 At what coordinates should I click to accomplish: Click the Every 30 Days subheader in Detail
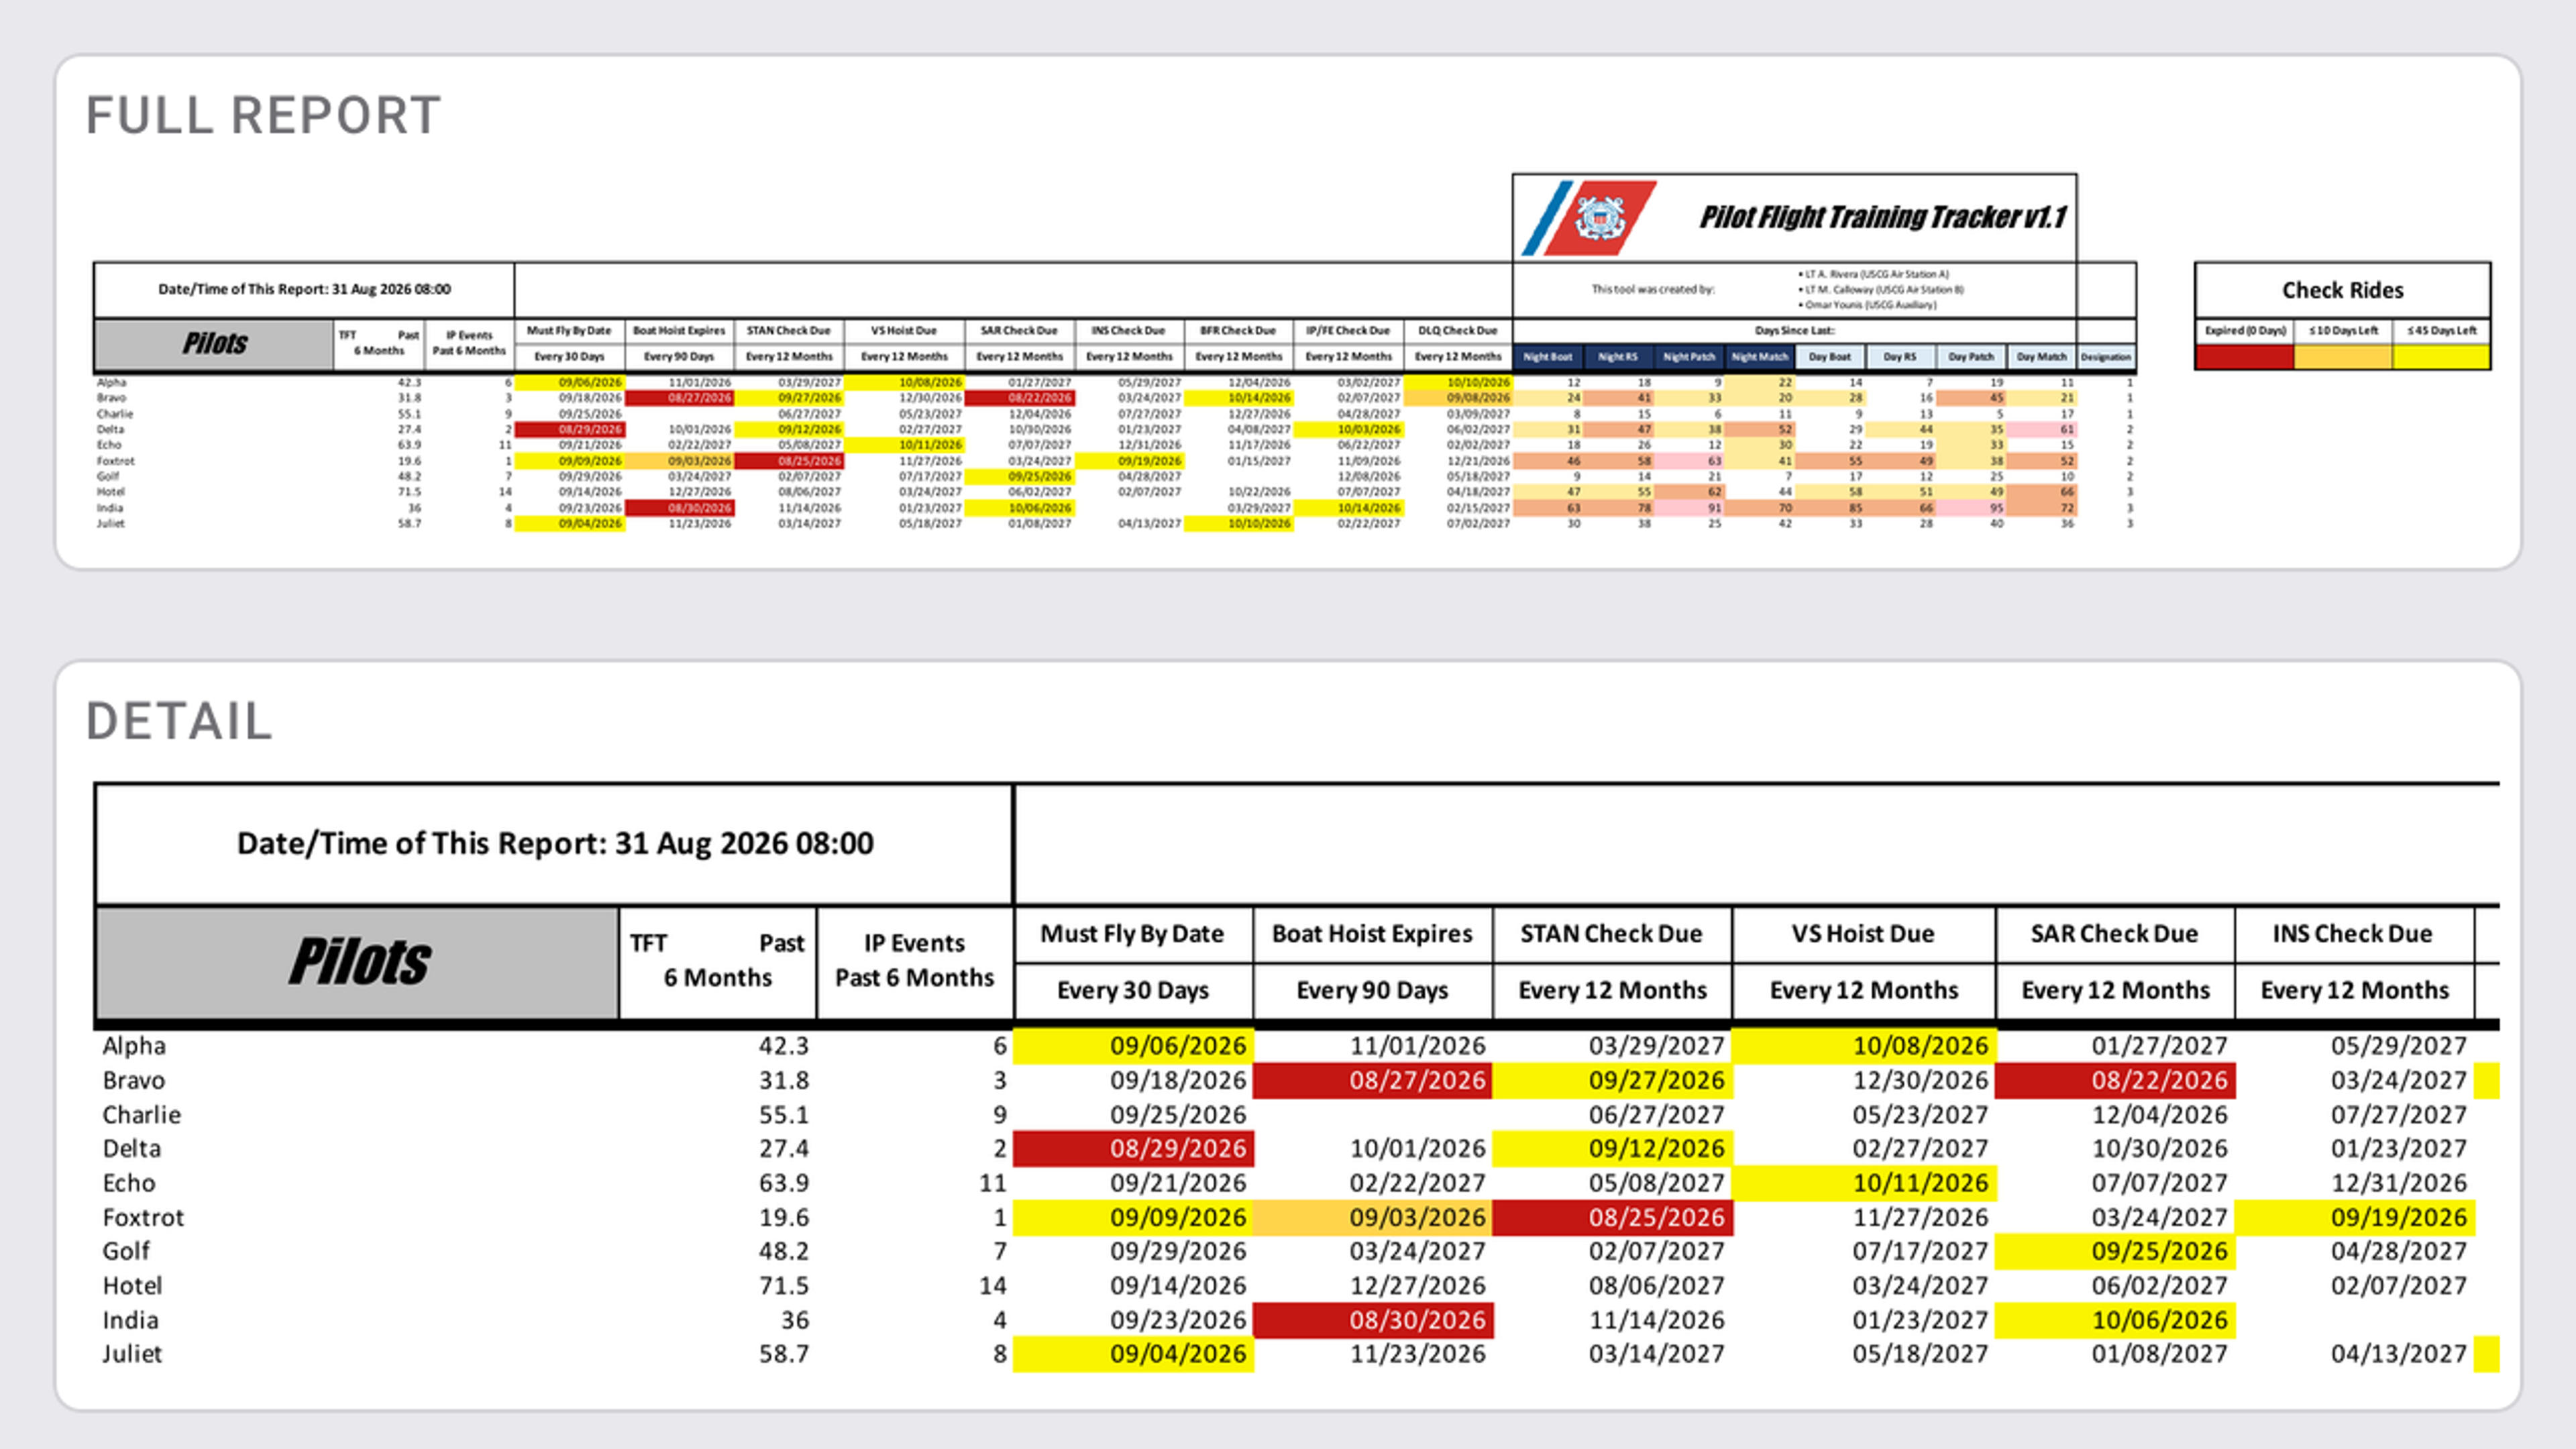pos(1132,990)
